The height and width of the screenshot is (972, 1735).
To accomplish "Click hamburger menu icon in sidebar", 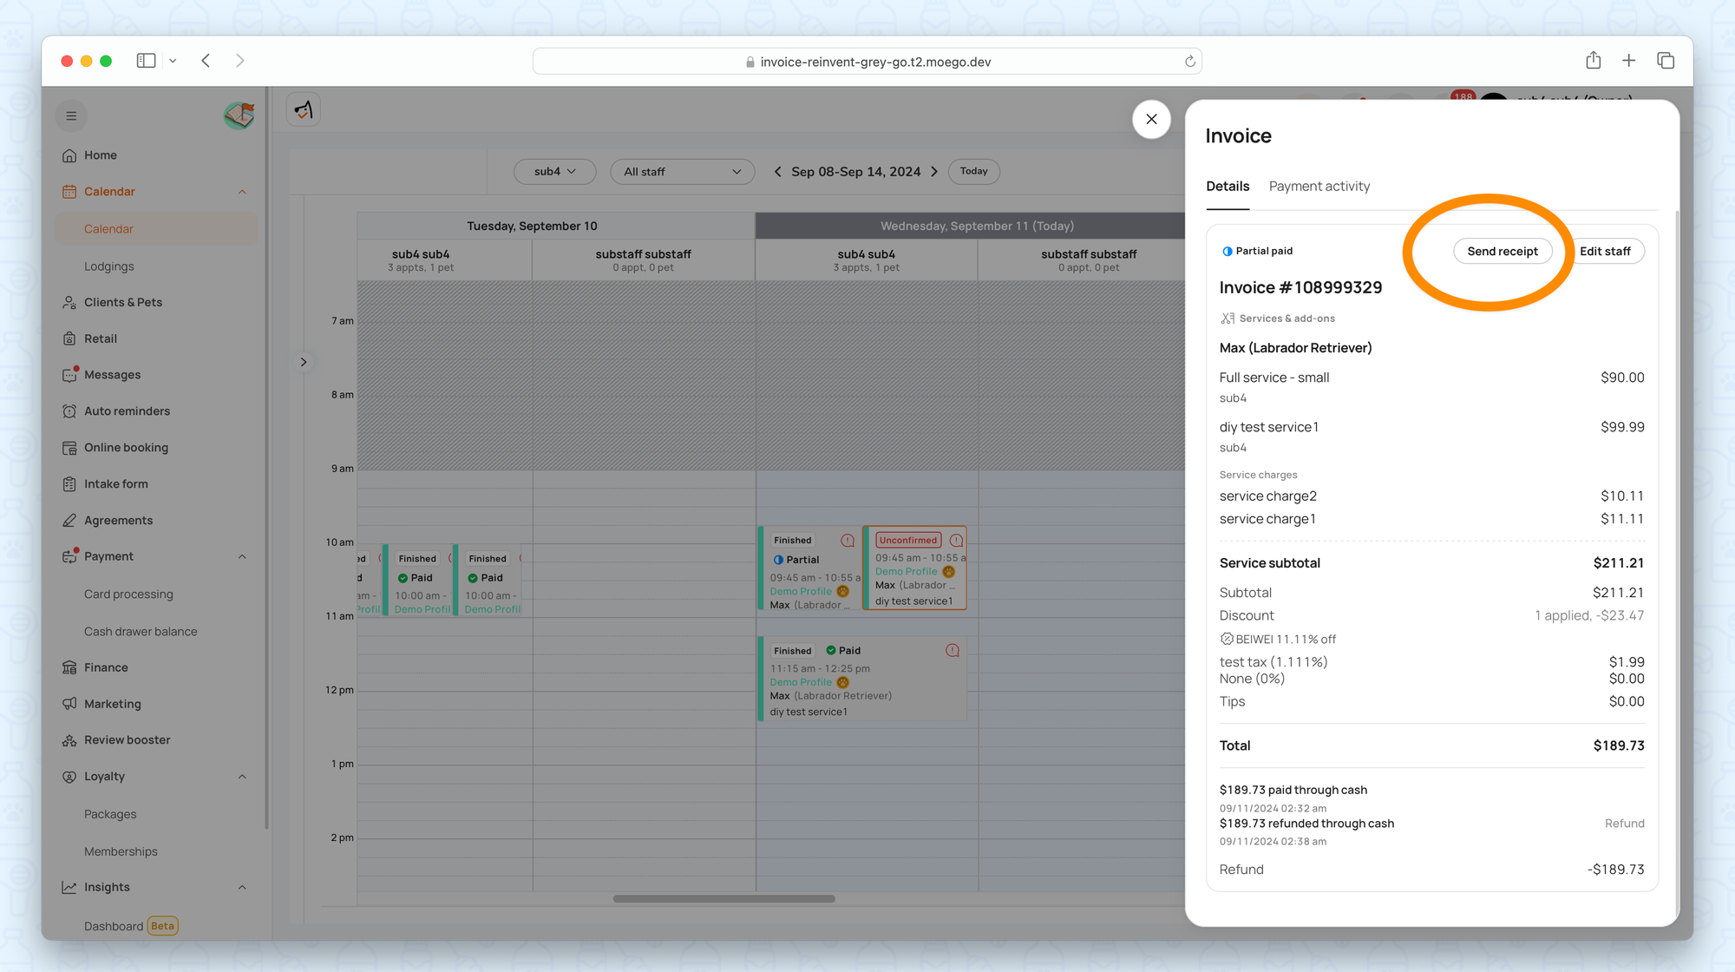I will click(71, 116).
